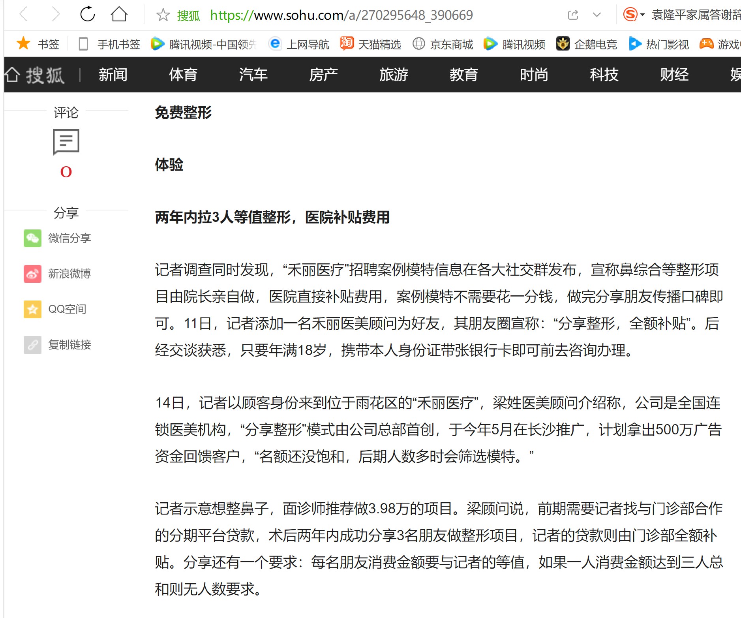Open the 教育 channel tab
The width and height of the screenshot is (741, 618).
click(x=464, y=75)
